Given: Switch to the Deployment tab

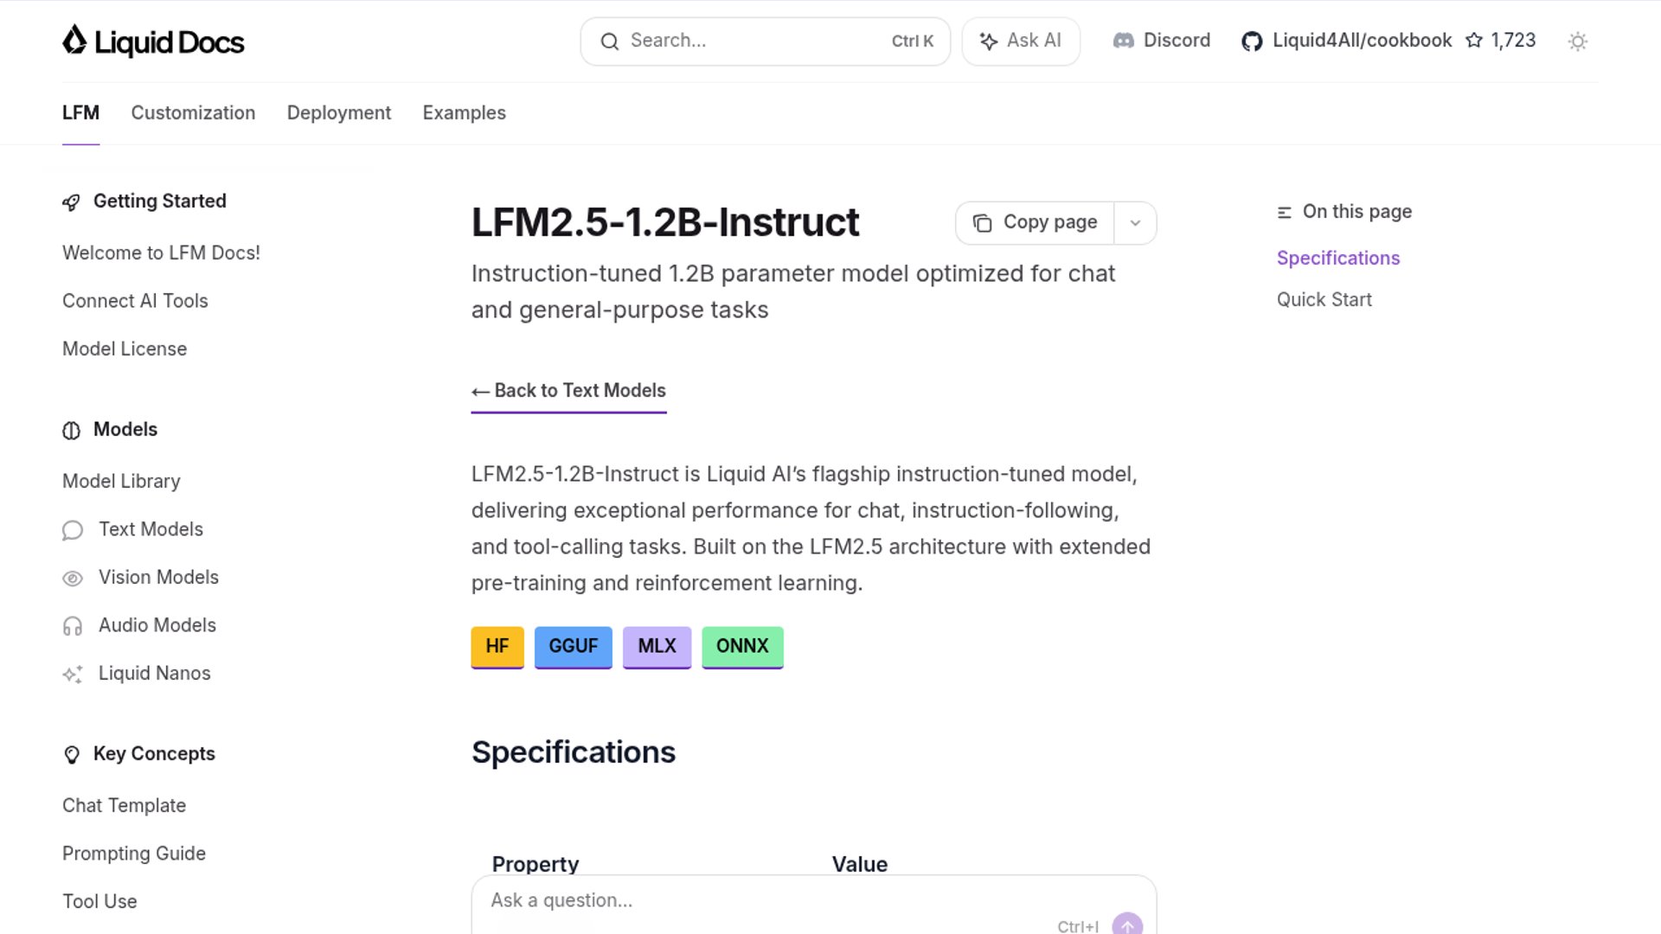Looking at the screenshot, I should tap(338, 112).
